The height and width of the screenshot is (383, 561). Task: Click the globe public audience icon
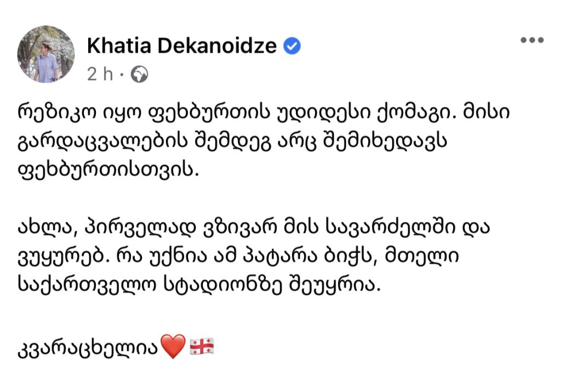(139, 74)
